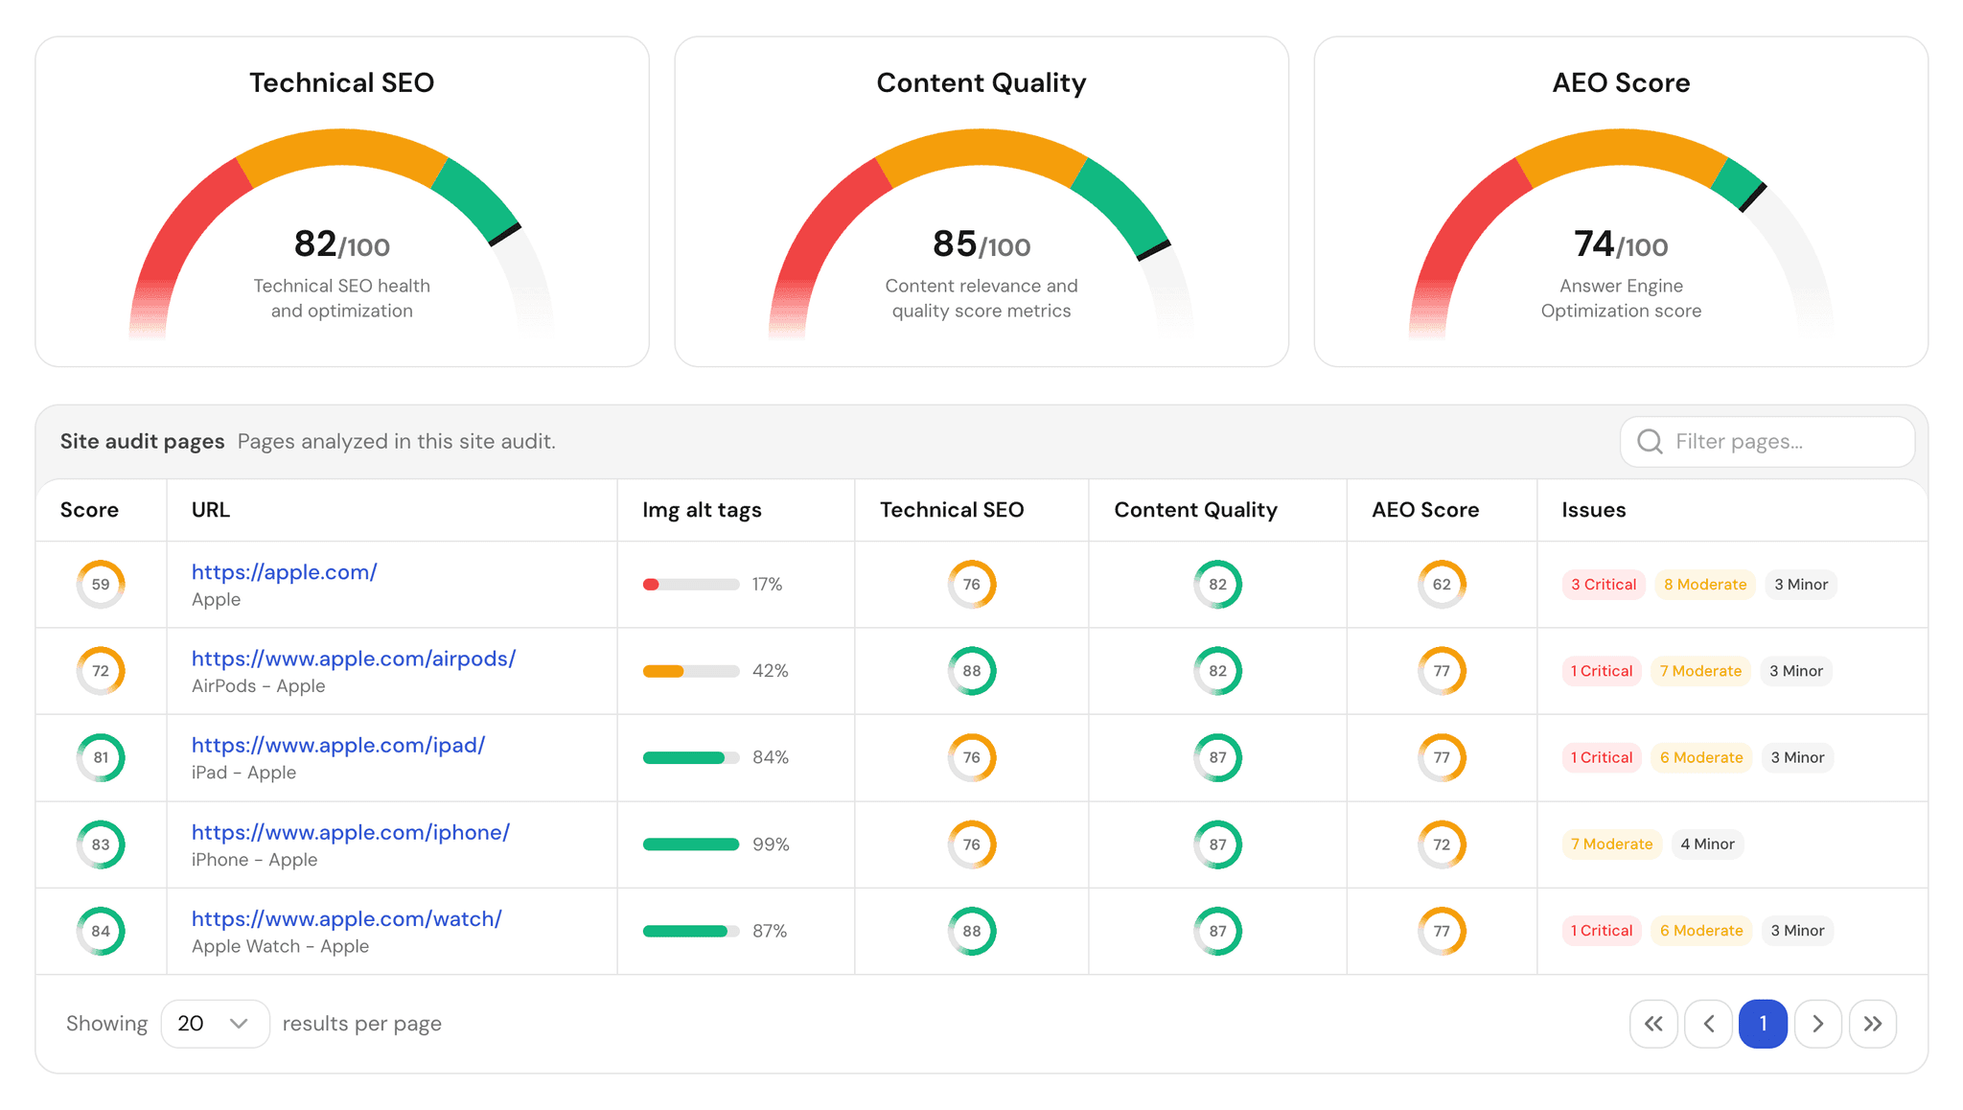Click the AEO Score 74/100 gauge card

[1621, 201]
